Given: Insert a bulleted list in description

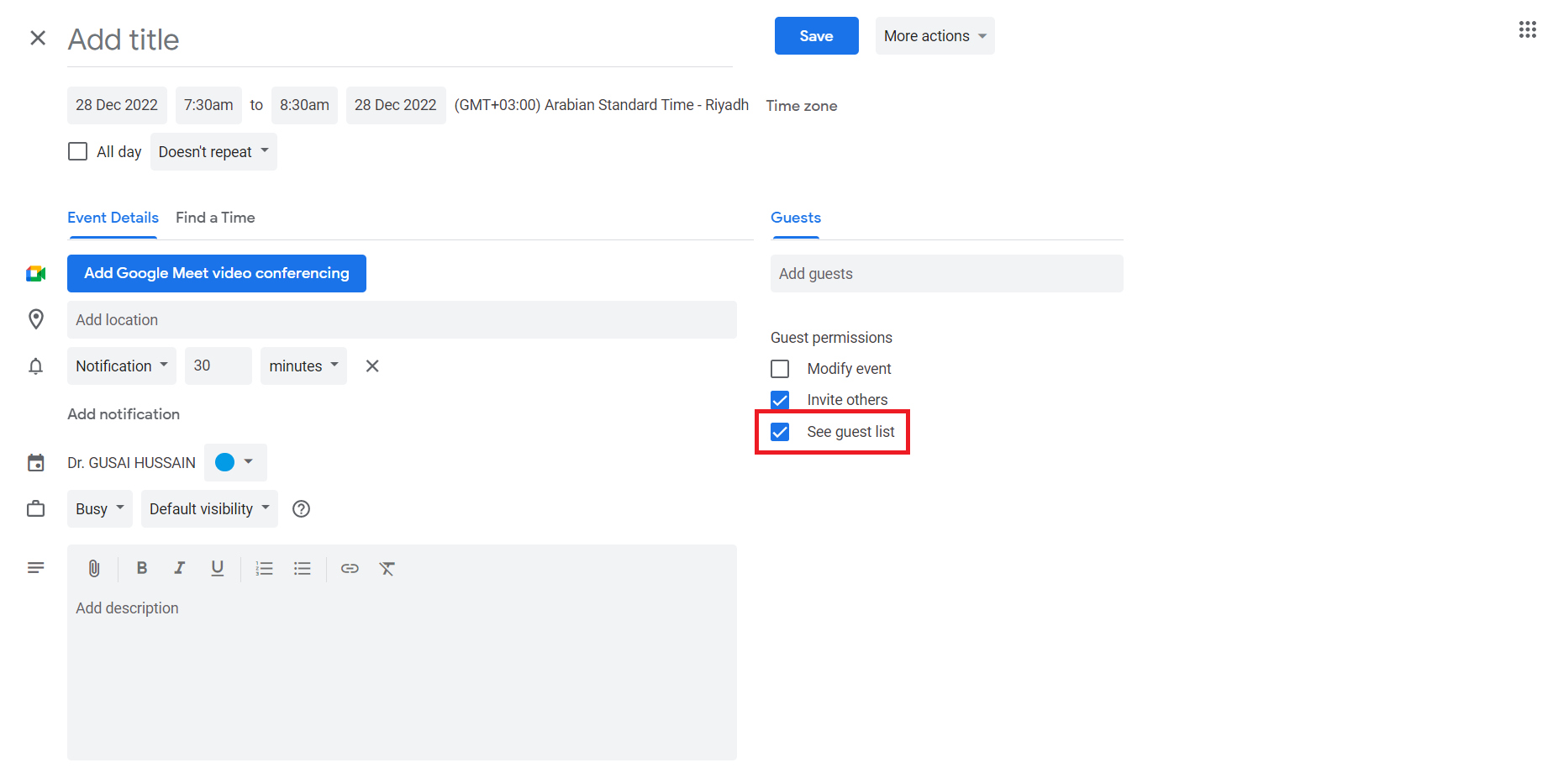Looking at the screenshot, I should click(303, 569).
